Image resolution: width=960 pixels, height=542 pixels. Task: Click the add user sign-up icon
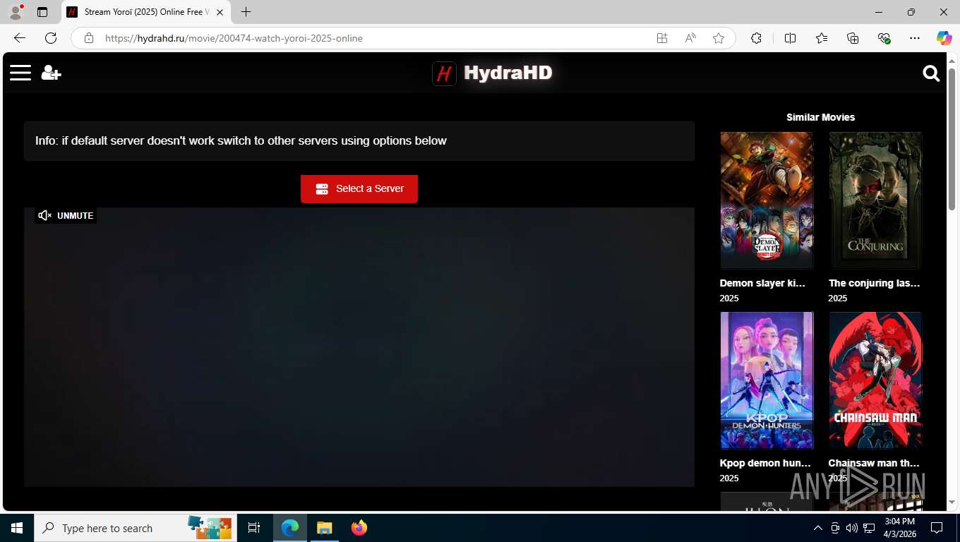point(51,73)
